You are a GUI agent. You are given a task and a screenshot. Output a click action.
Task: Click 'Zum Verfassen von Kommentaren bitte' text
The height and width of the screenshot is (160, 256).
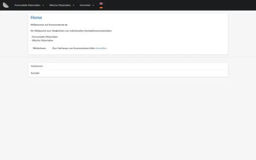coord(73,48)
